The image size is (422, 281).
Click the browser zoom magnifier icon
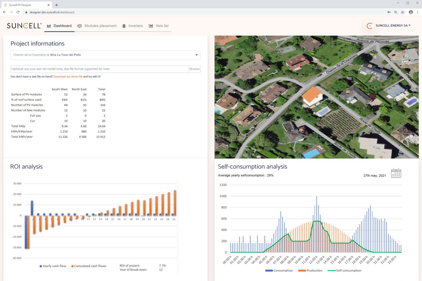[x=396, y=12]
